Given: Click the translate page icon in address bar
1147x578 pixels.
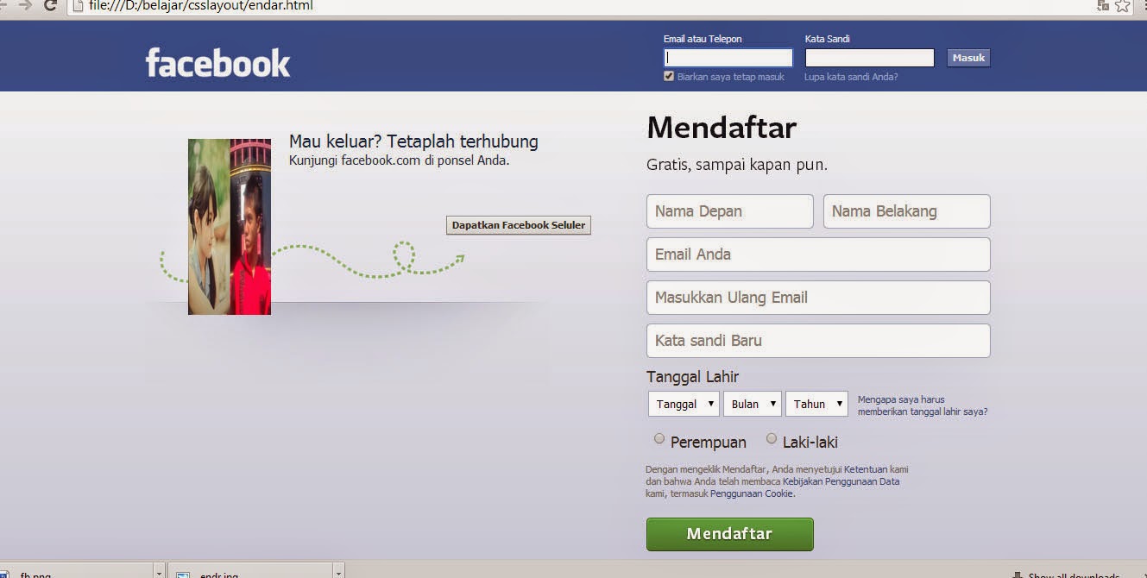Looking at the screenshot, I should pos(1102,5).
